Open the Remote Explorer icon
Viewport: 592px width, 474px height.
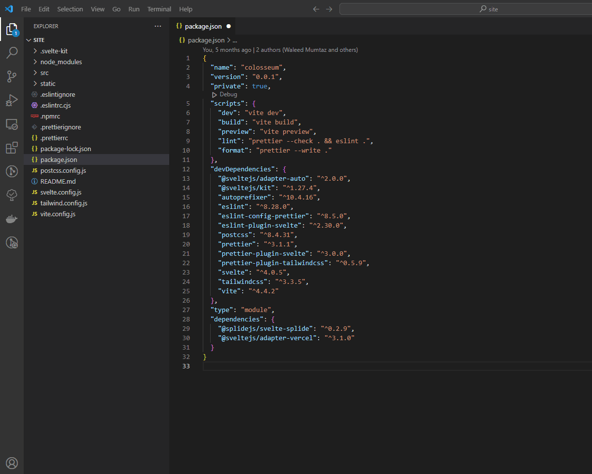pos(12,124)
